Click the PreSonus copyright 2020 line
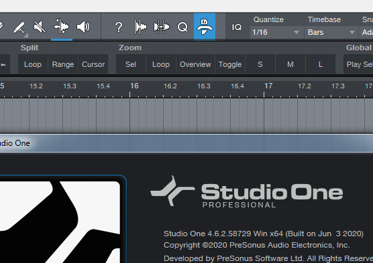 click(257, 245)
